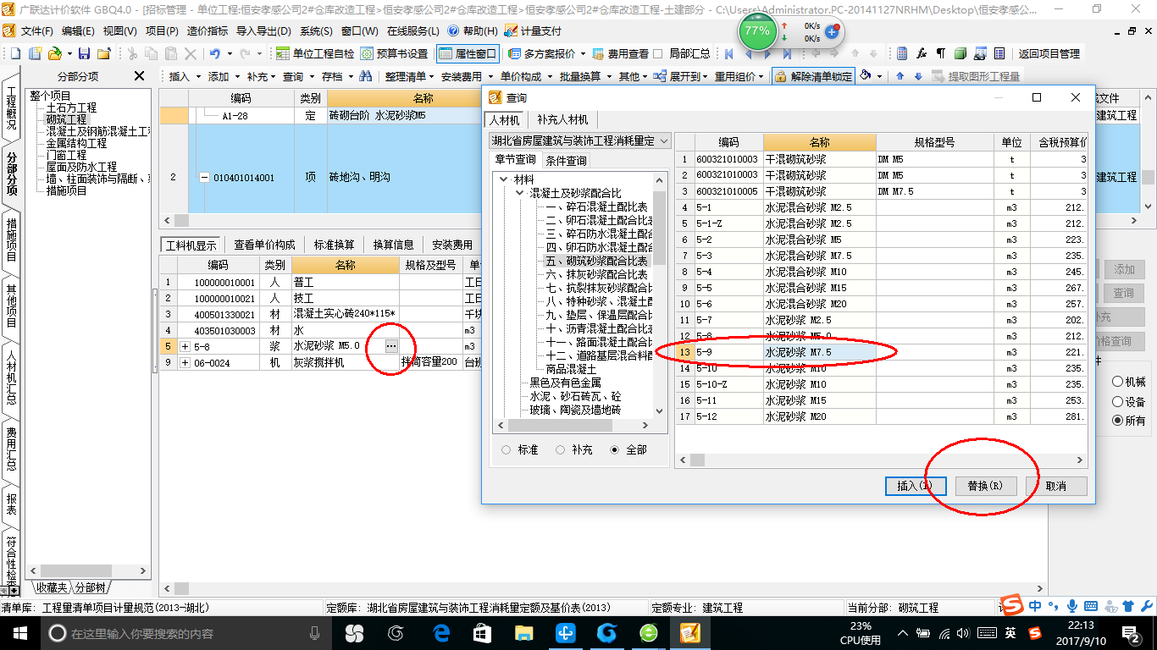
Task: Collapse bill item 010401014001
Action: [x=204, y=178]
